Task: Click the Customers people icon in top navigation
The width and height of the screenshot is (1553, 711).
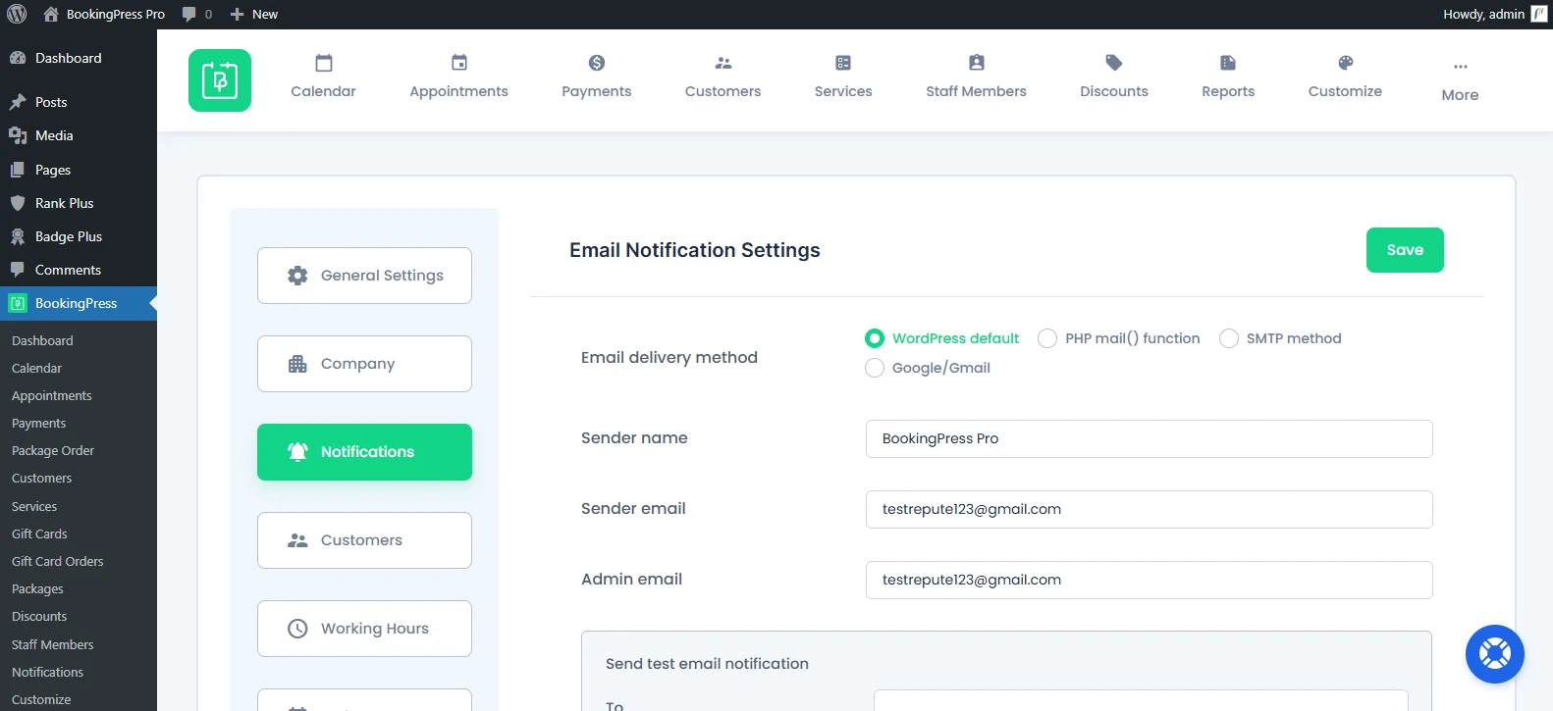Action: 723,63
